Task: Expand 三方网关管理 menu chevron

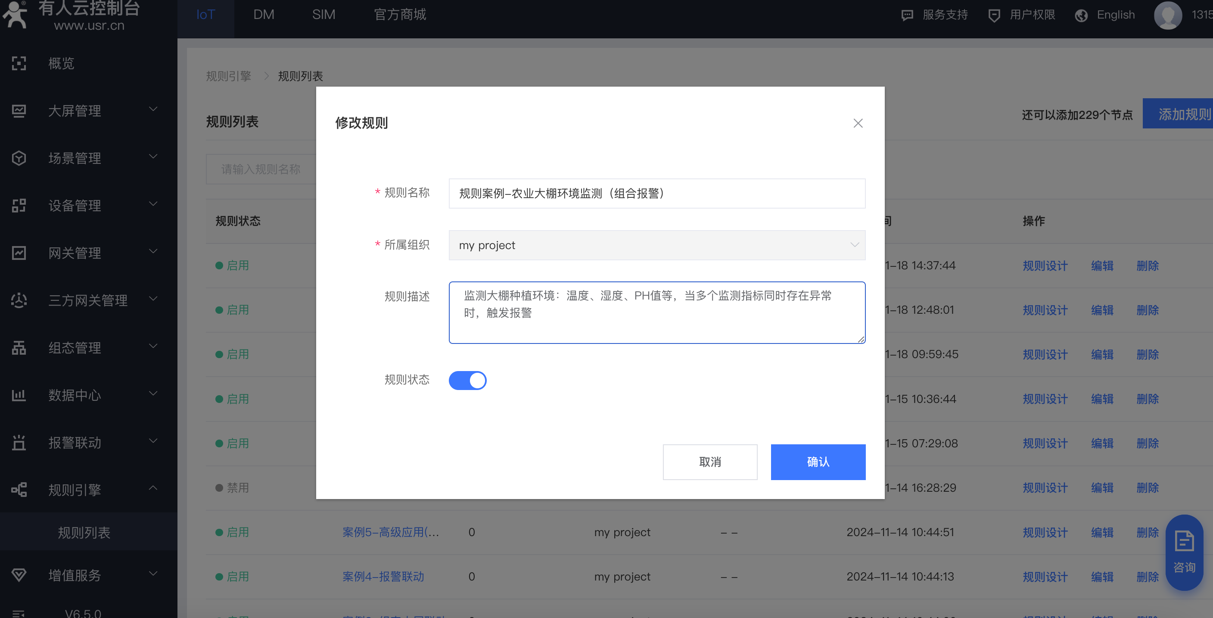Action: (153, 299)
